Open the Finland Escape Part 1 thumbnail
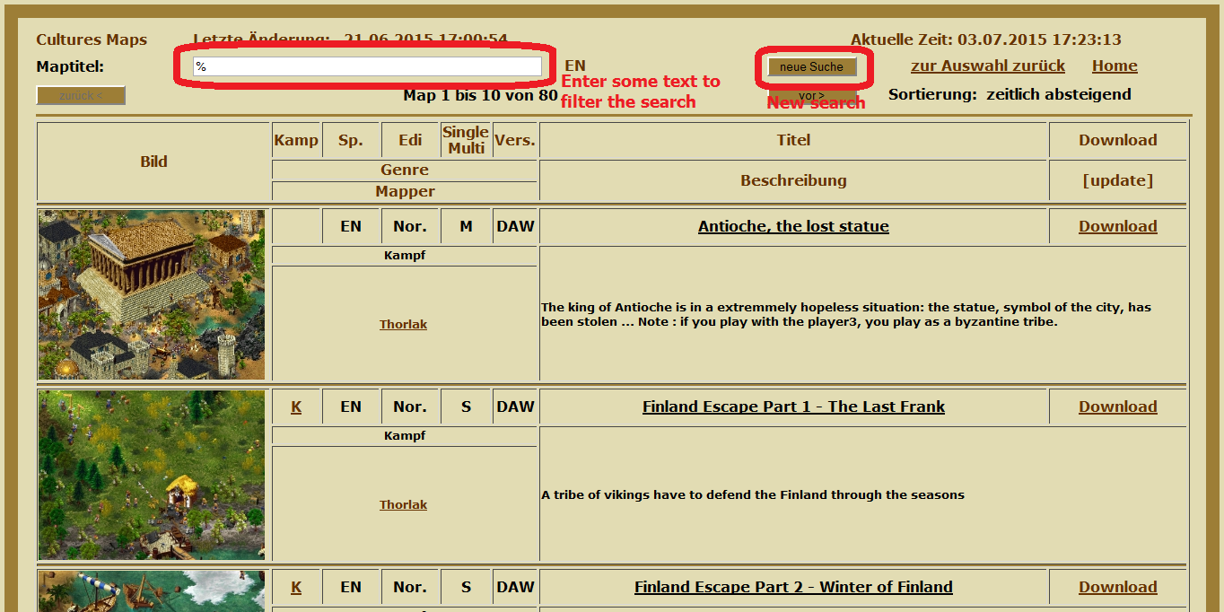The height and width of the screenshot is (612, 1224). 152,475
